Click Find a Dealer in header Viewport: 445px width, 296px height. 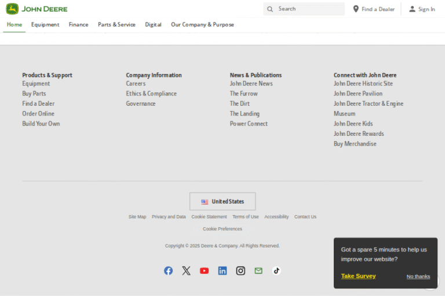pyautogui.click(x=374, y=9)
